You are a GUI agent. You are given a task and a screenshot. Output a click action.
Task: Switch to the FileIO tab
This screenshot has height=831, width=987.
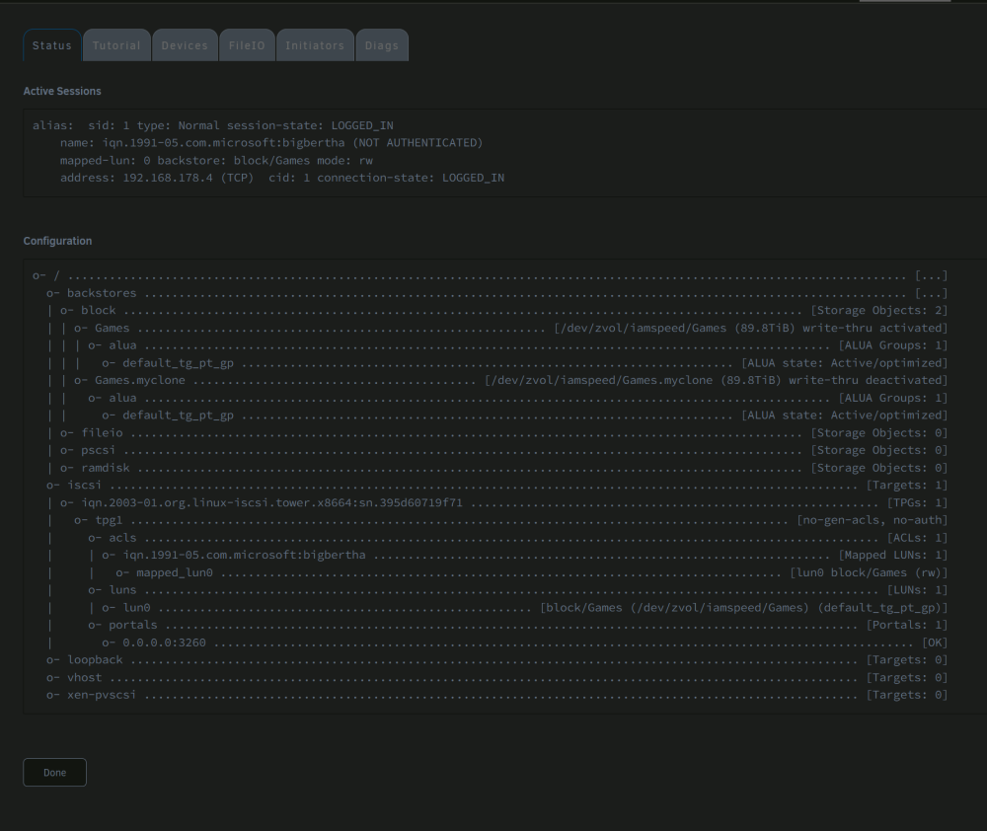click(x=247, y=45)
